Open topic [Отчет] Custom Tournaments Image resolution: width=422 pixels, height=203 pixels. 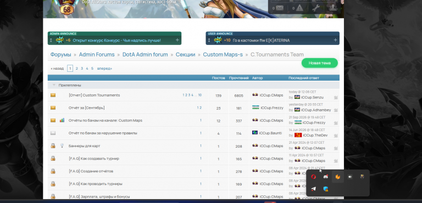[94, 95]
